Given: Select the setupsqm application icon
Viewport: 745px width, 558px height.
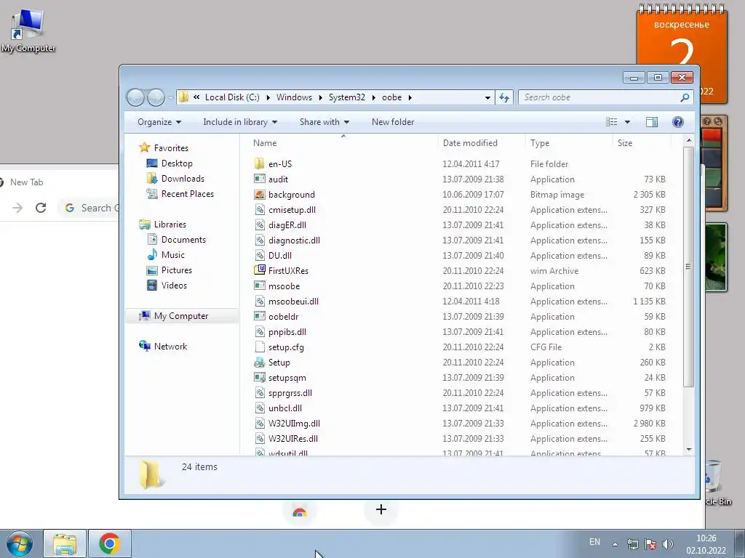Looking at the screenshot, I should (x=260, y=378).
